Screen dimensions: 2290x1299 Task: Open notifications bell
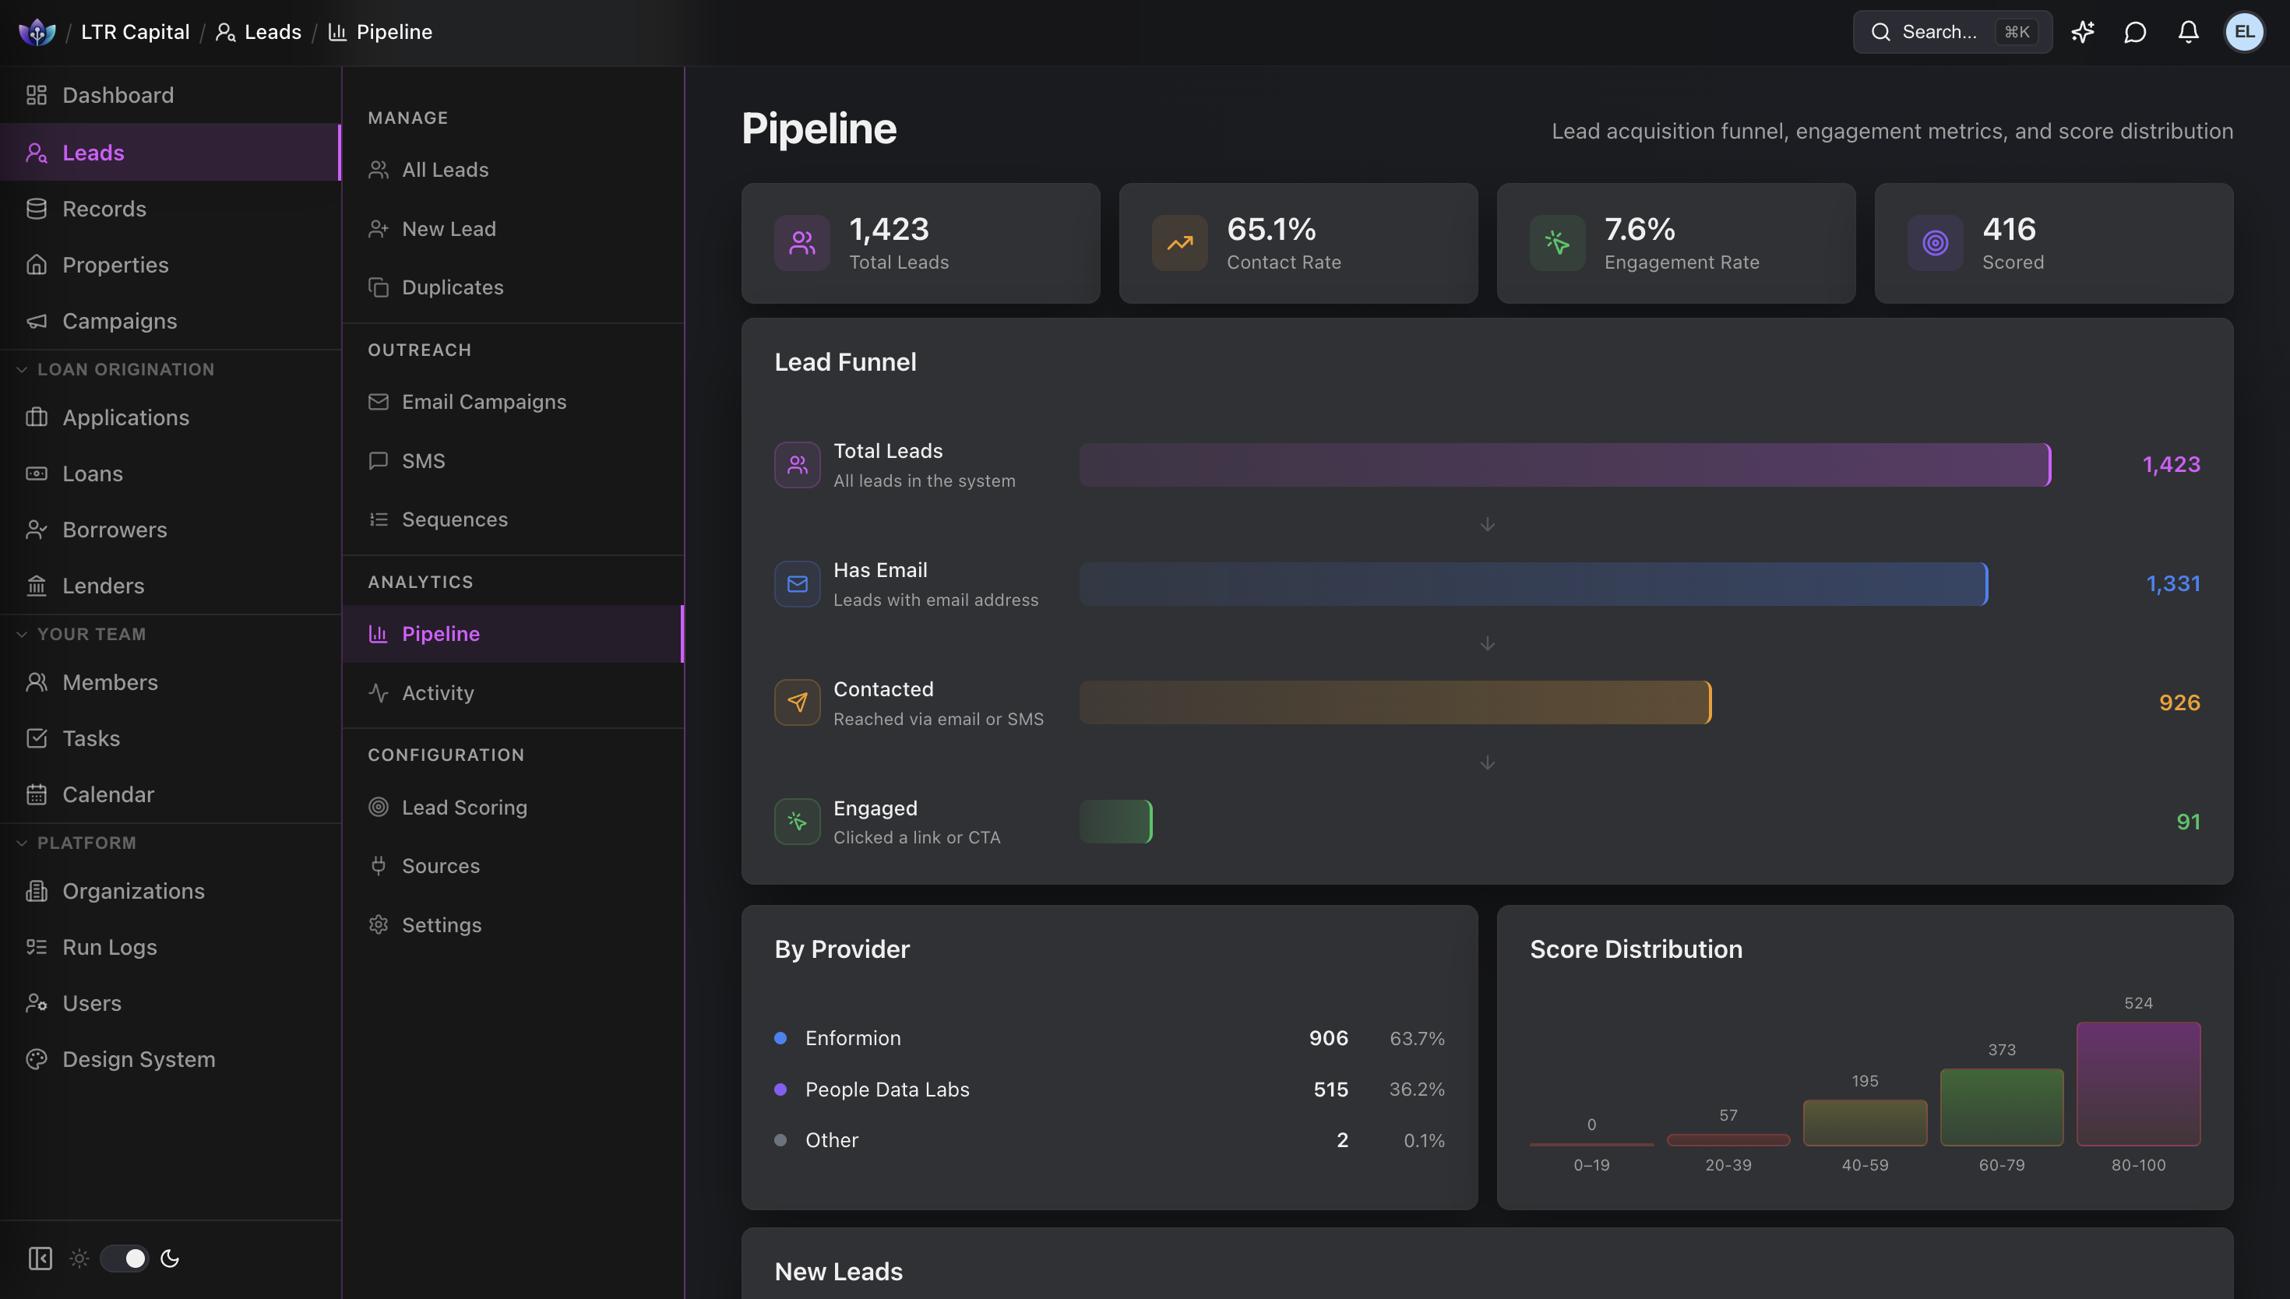pyautogui.click(x=2188, y=32)
